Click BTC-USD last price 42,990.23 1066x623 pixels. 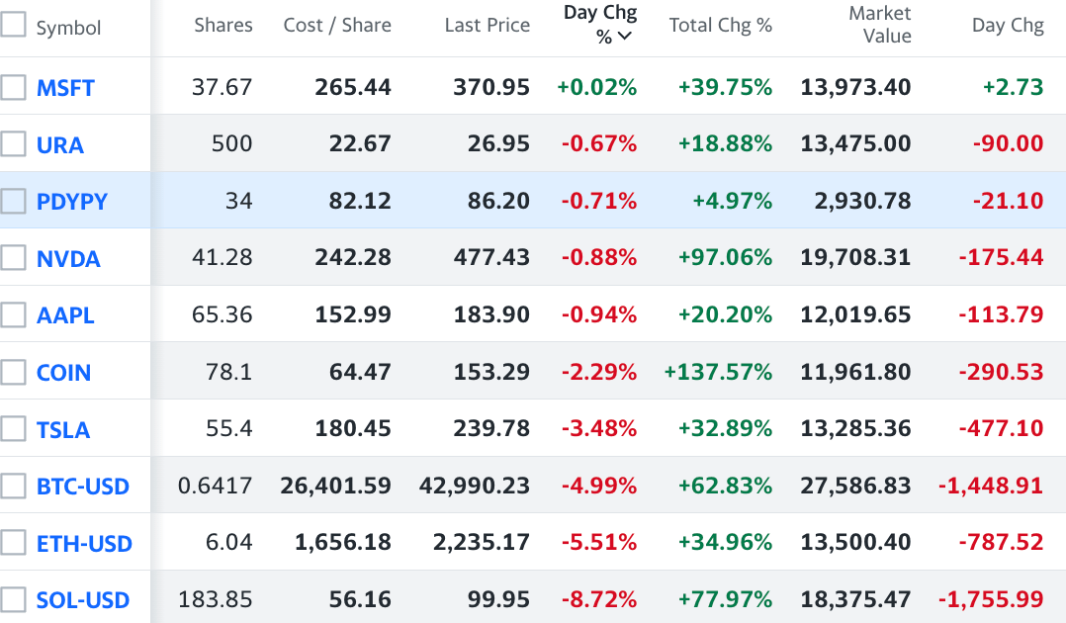pos(474,486)
